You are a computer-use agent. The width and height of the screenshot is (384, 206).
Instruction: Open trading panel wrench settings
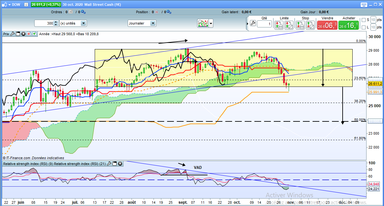[253, 24]
